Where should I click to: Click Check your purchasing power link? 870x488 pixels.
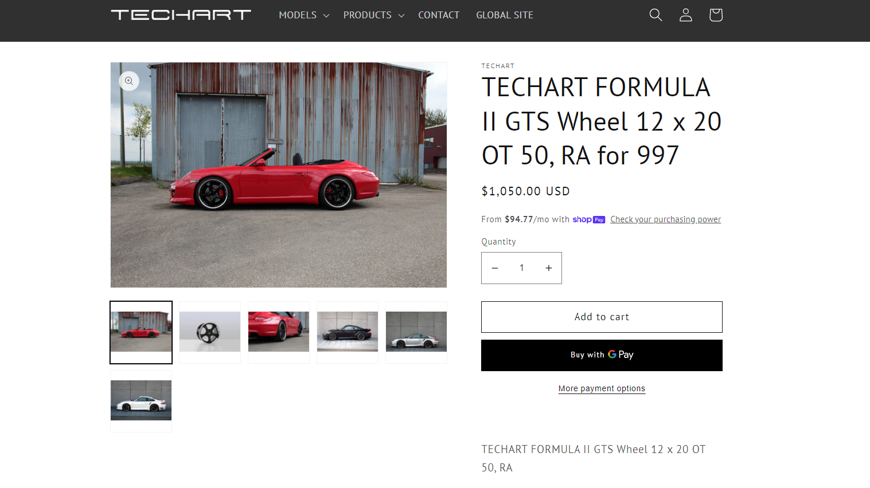pyautogui.click(x=666, y=219)
